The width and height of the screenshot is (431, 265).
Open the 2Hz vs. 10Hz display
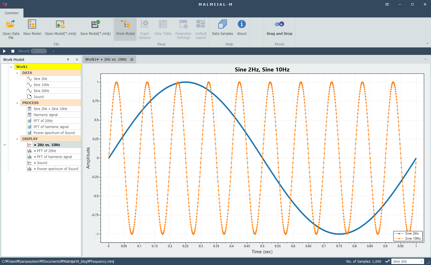point(54,145)
